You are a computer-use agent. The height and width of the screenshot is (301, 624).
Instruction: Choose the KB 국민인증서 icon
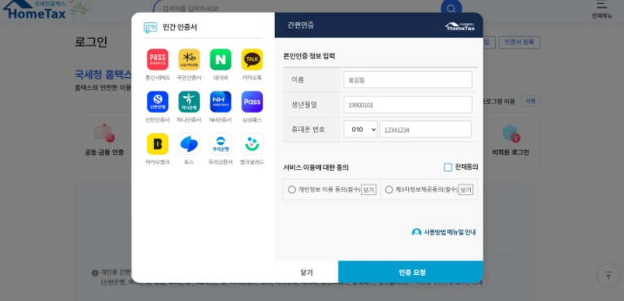coord(189,60)
